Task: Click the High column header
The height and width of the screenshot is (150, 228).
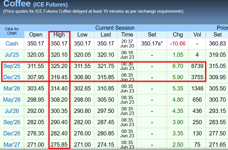Action: pyautogui.click(x=59, y=35)
